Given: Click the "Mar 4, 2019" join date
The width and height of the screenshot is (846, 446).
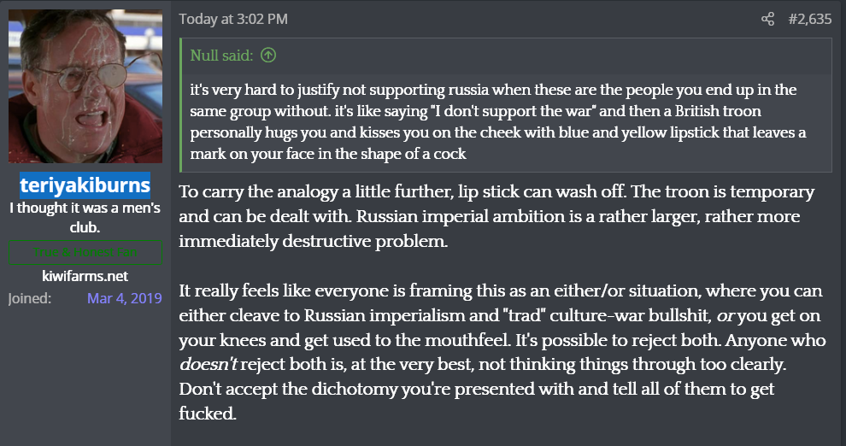Looking at the screenshot, I should (124, 299).
